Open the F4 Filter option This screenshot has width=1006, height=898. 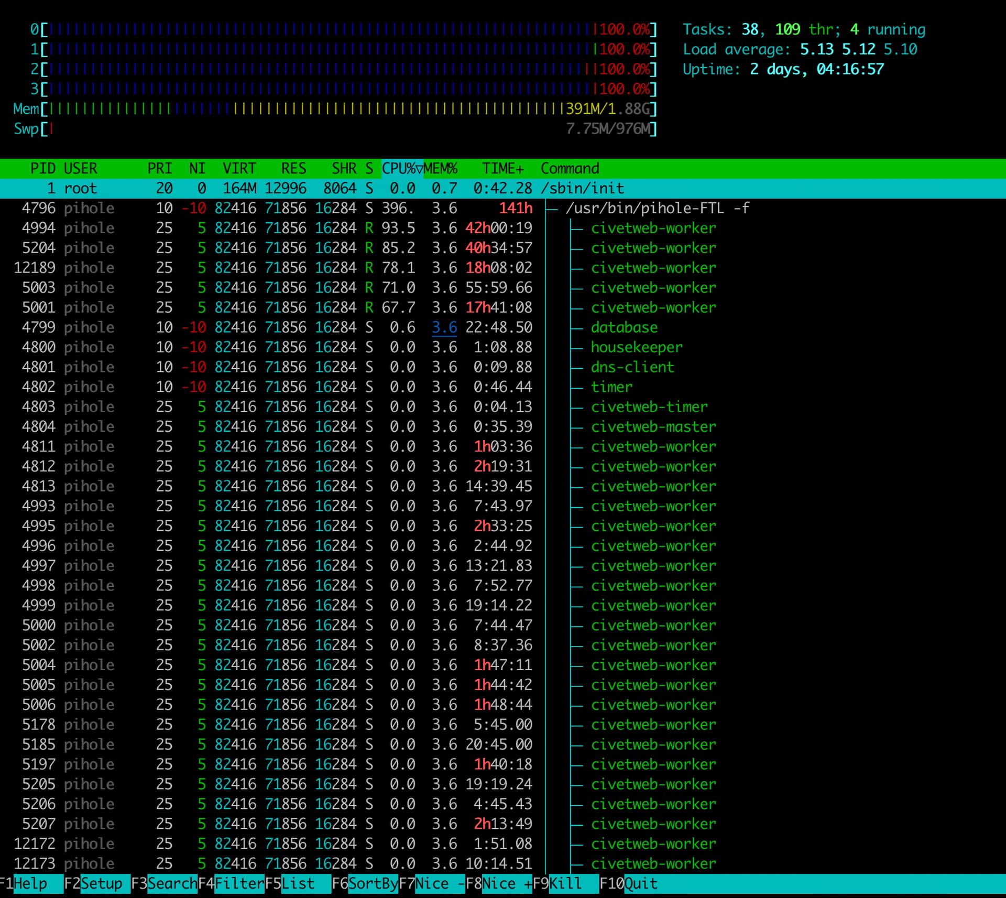coord(239,883)
